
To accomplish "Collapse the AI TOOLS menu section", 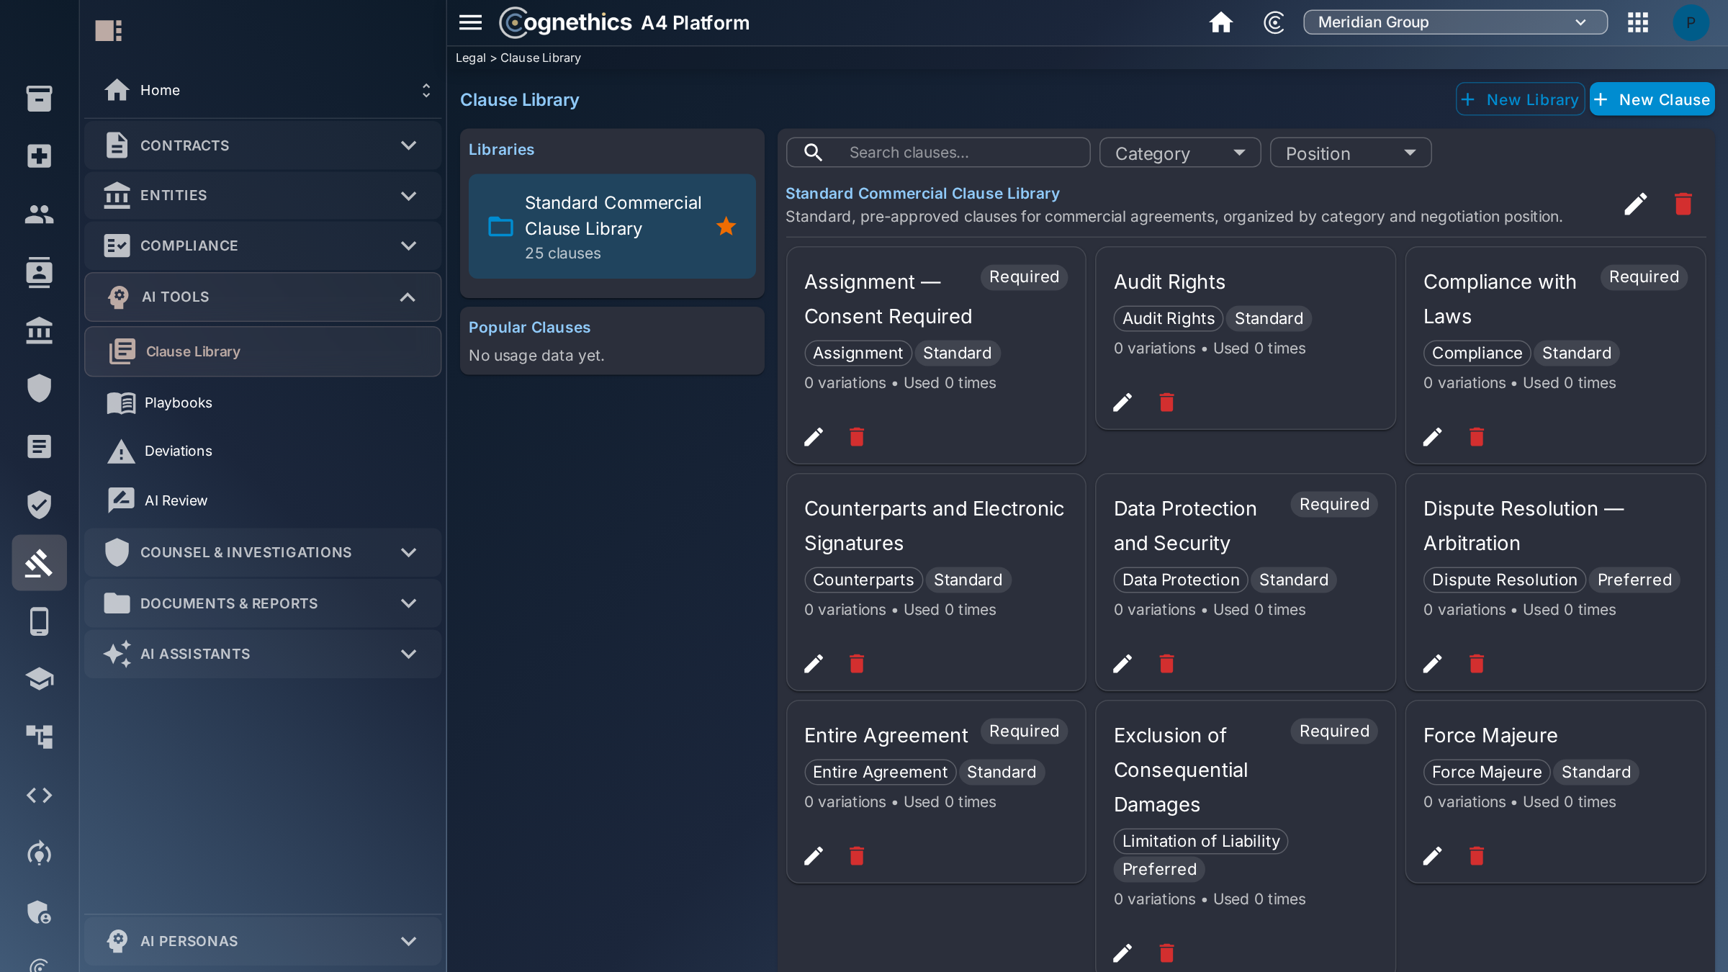I will [x=263, y=297].
